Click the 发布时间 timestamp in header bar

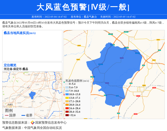(x=49, y=17)
